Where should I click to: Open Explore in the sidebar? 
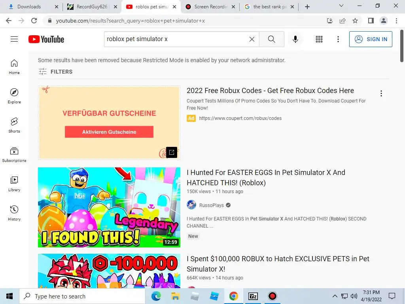(14, 96)
